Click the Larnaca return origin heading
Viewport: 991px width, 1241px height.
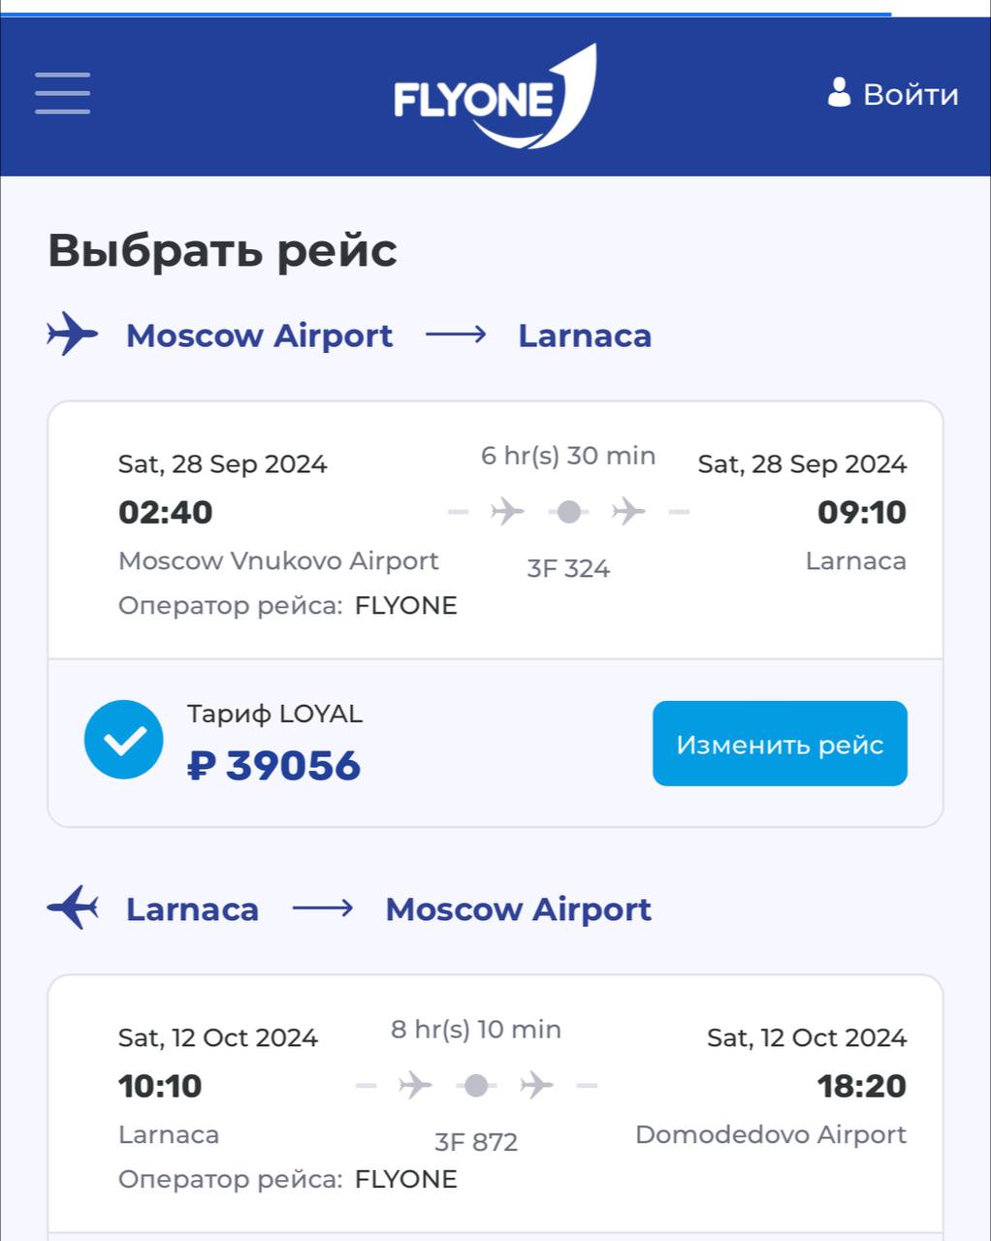pyautogui.click(x=192, y=909)
